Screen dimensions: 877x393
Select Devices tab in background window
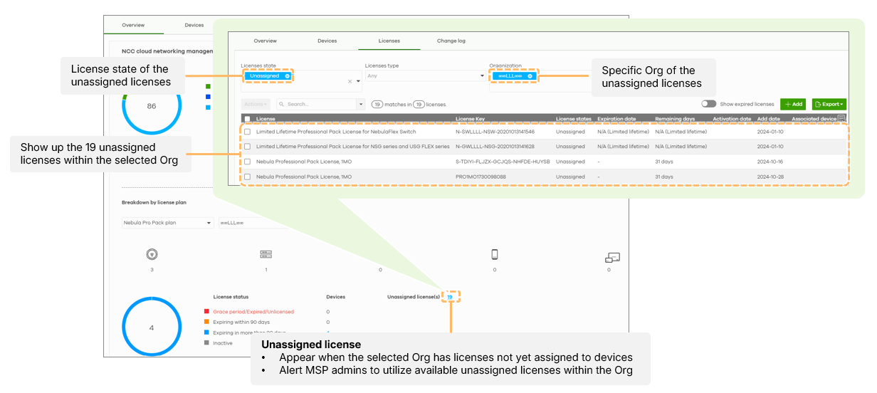[x=194, y=25]
